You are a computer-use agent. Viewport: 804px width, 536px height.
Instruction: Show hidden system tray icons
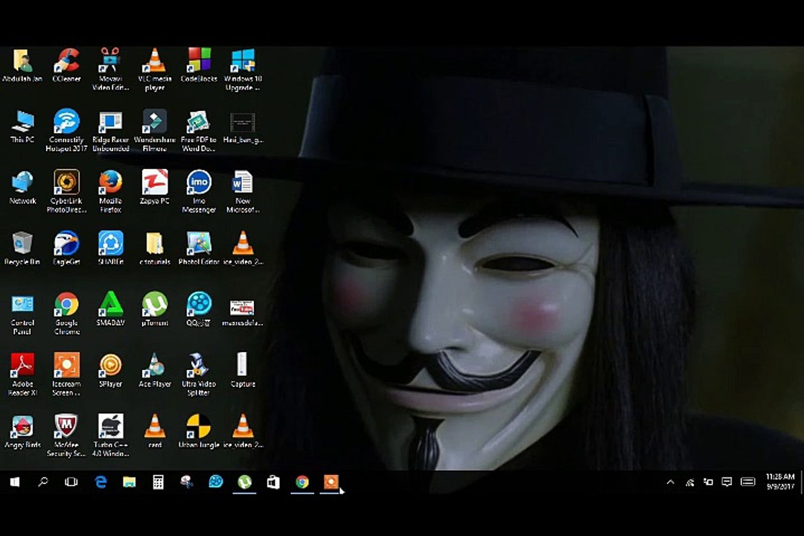tap(670, 482)
